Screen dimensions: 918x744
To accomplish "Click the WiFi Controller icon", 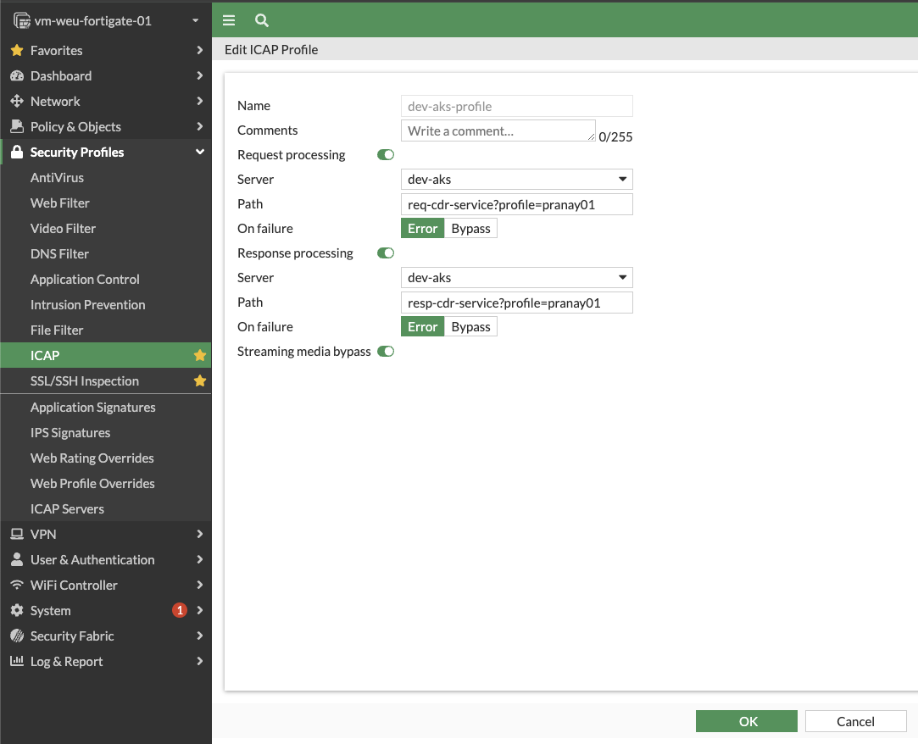I will pos(16,585).
